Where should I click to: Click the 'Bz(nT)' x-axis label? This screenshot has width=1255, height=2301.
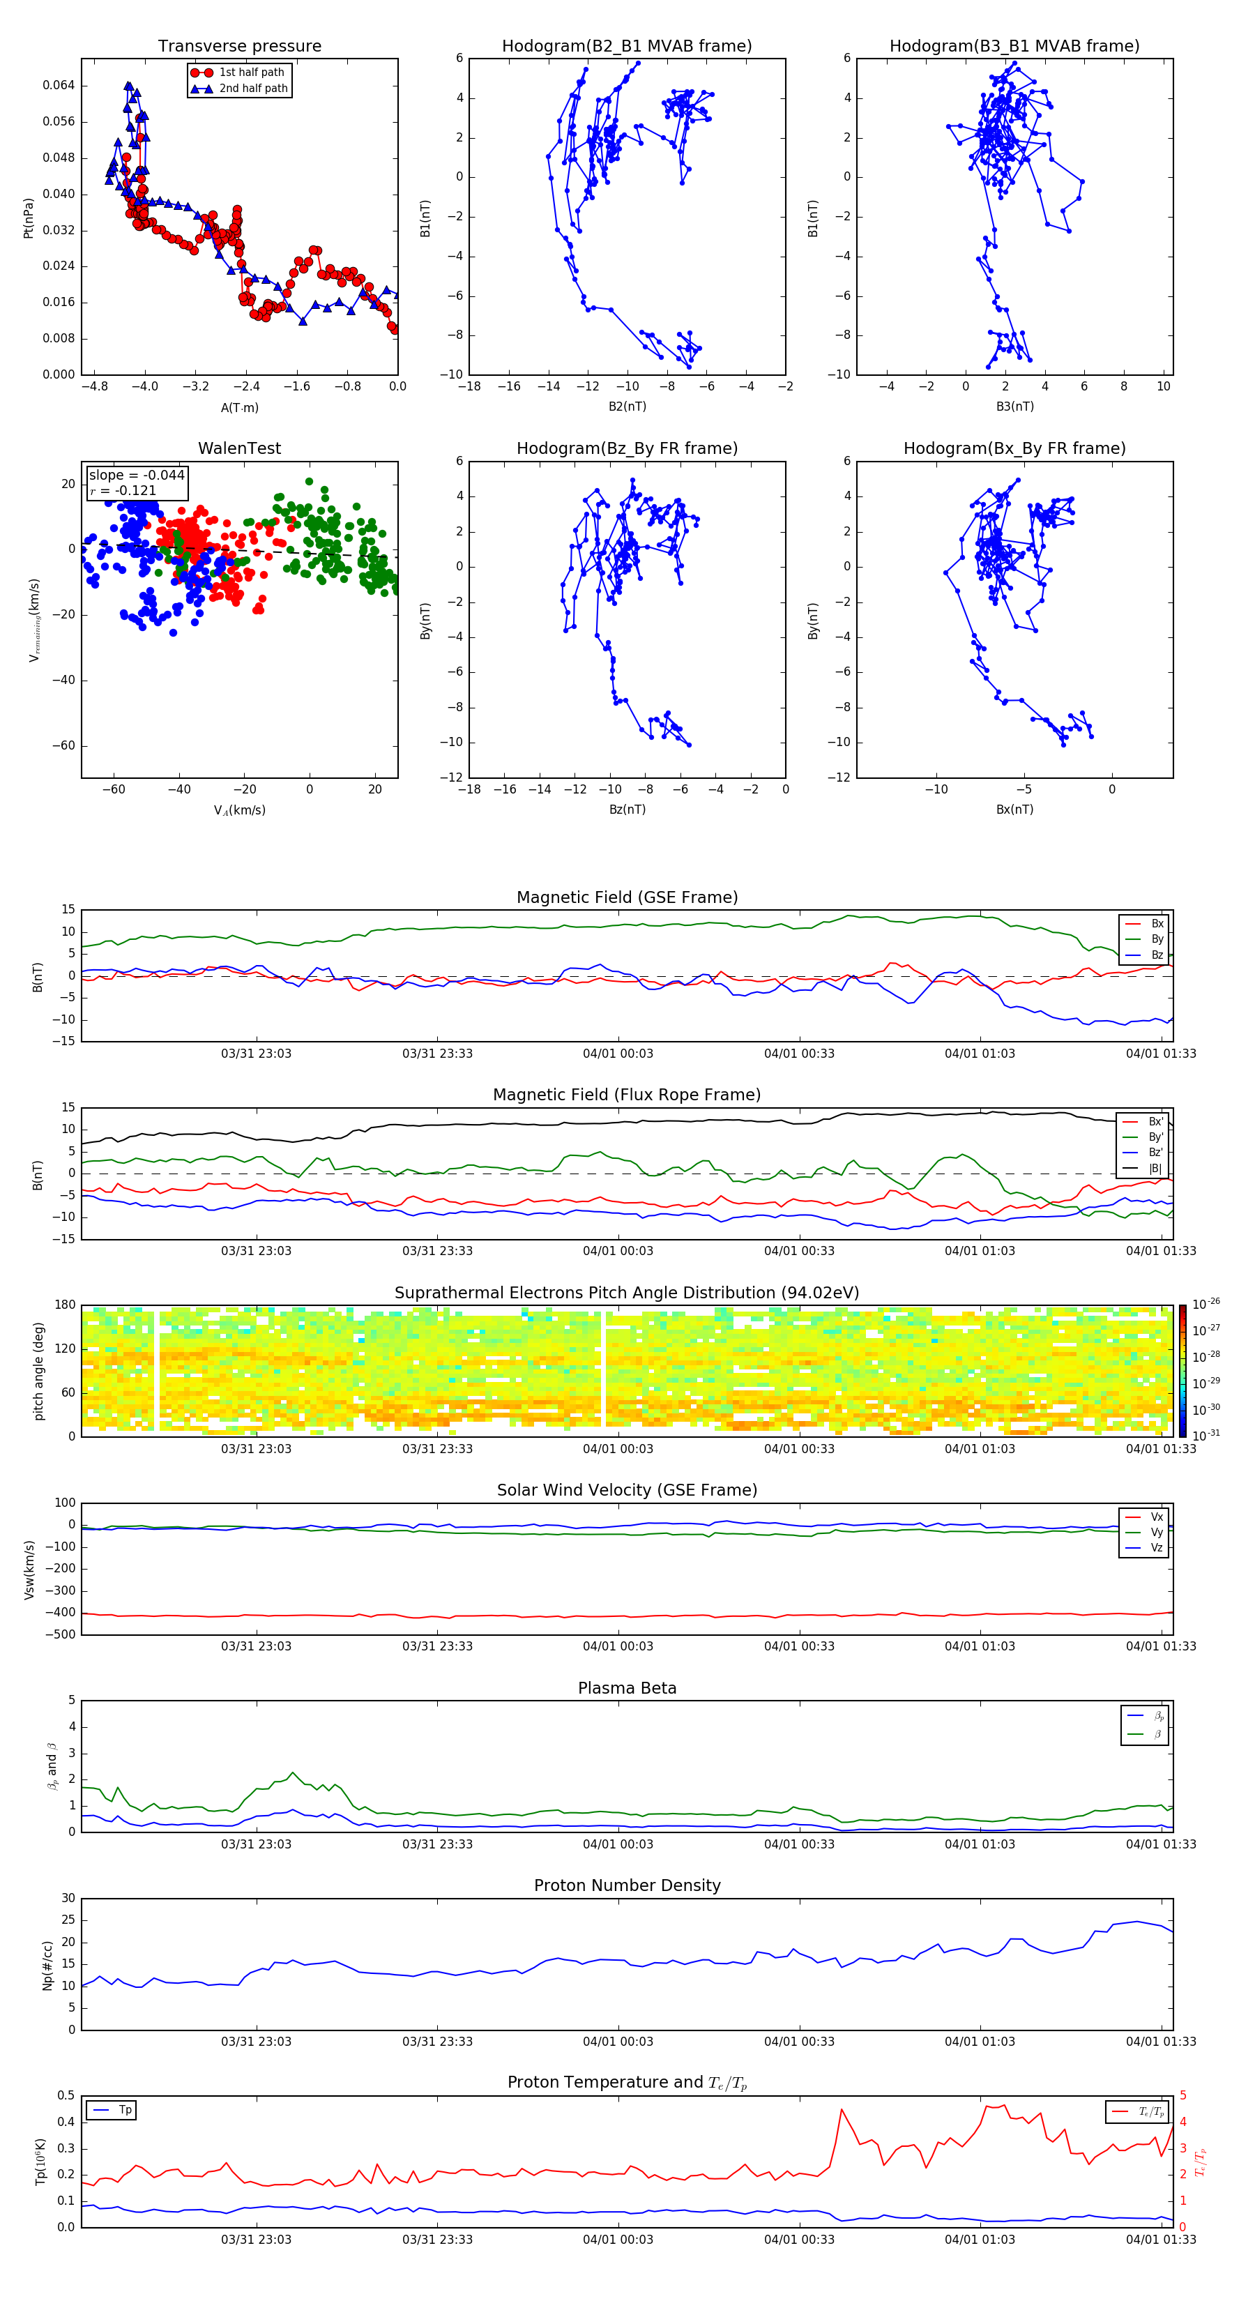pos(627,810)
